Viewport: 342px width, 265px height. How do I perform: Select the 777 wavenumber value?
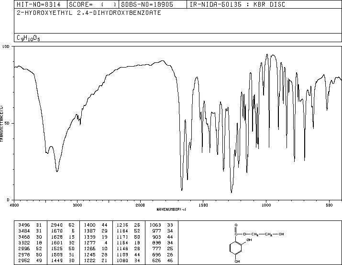tap(156, 249)
